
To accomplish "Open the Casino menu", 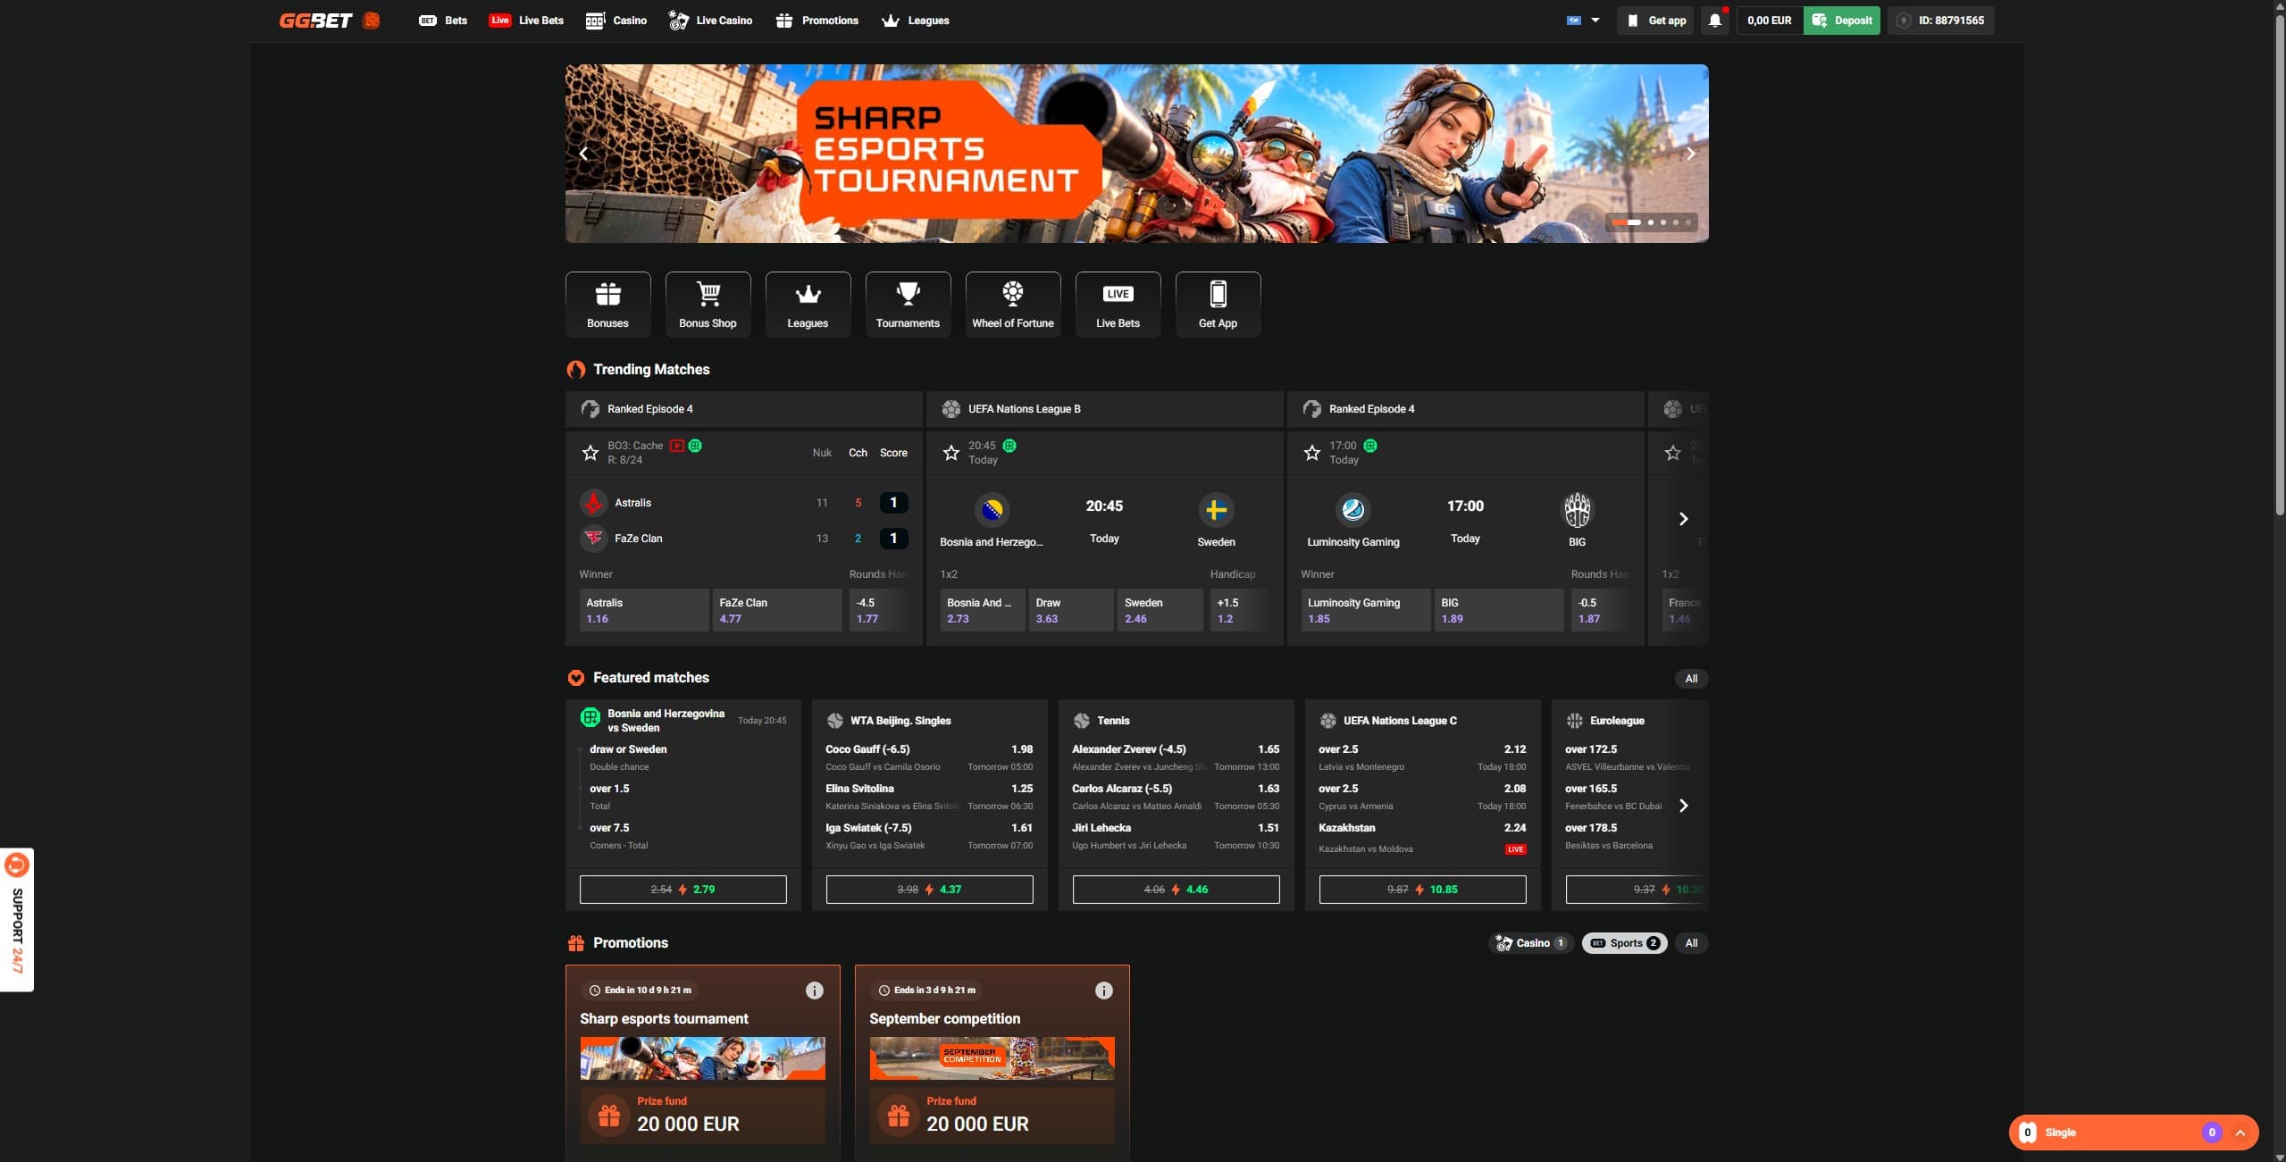I will pyautogui.click(x=615, y=20).
